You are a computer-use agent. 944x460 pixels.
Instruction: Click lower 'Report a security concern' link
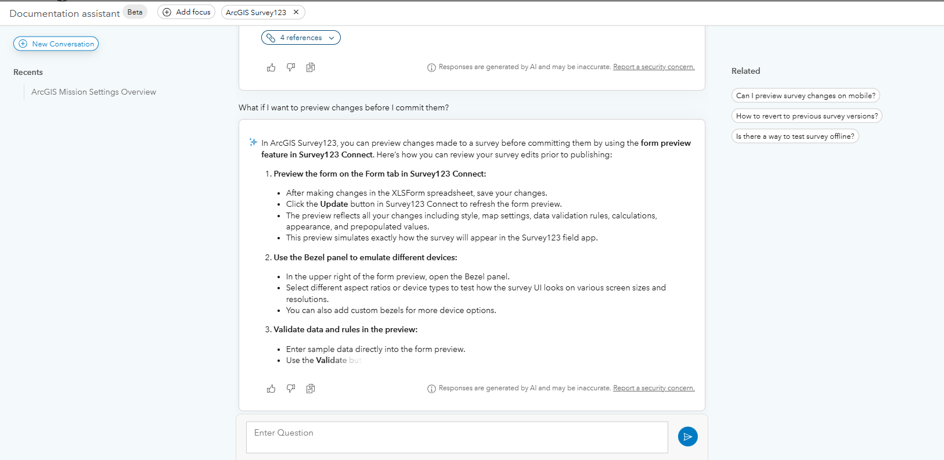654,388
